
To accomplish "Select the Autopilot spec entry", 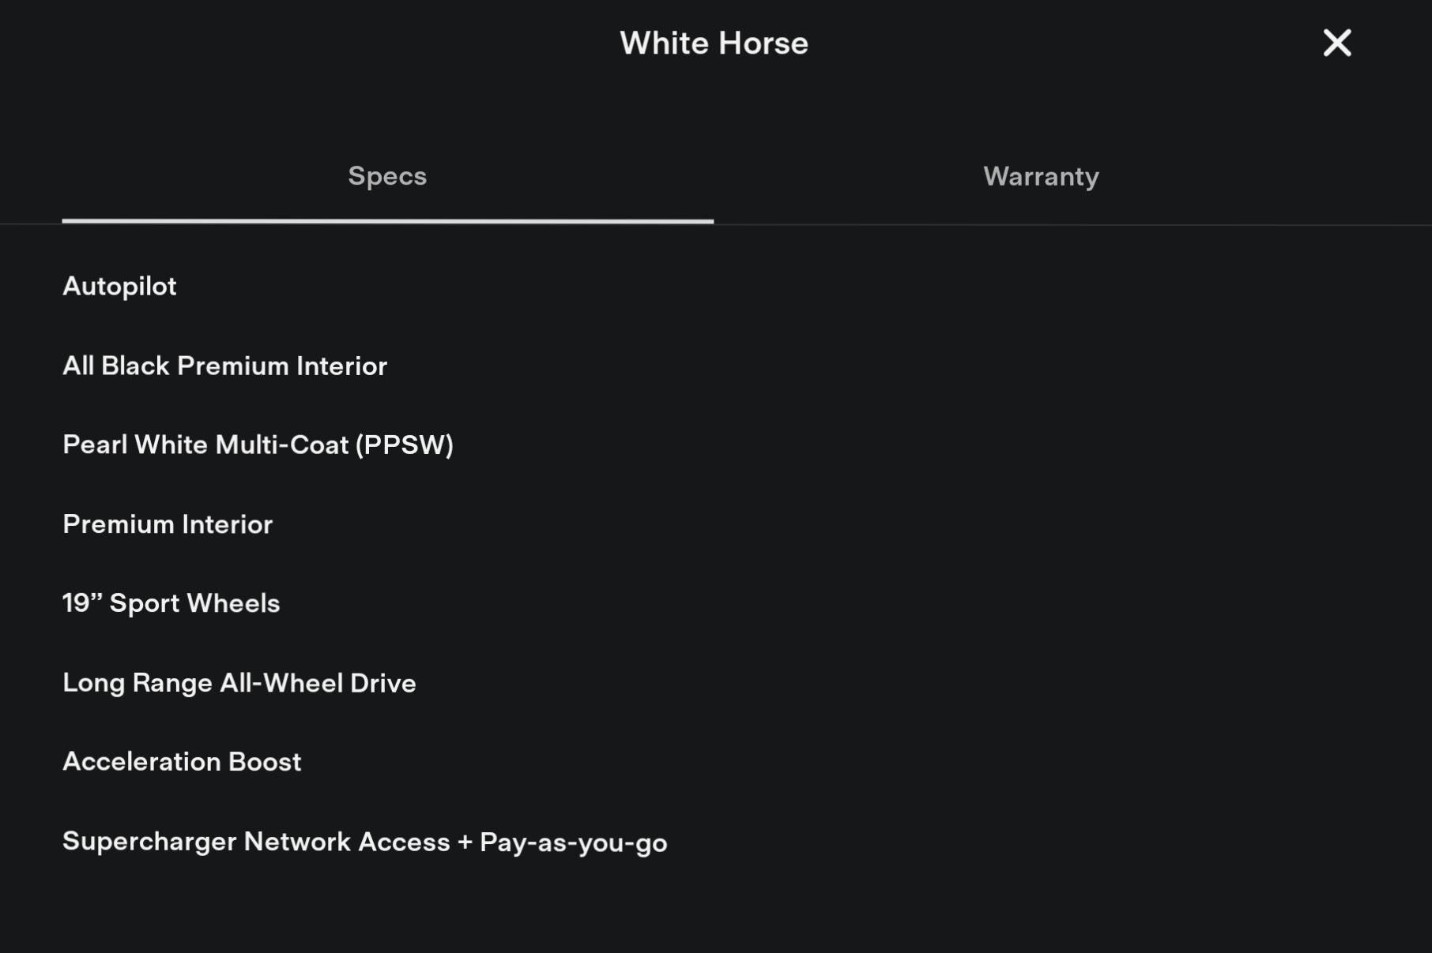I will pyautogui.click(x=119, y=286).
